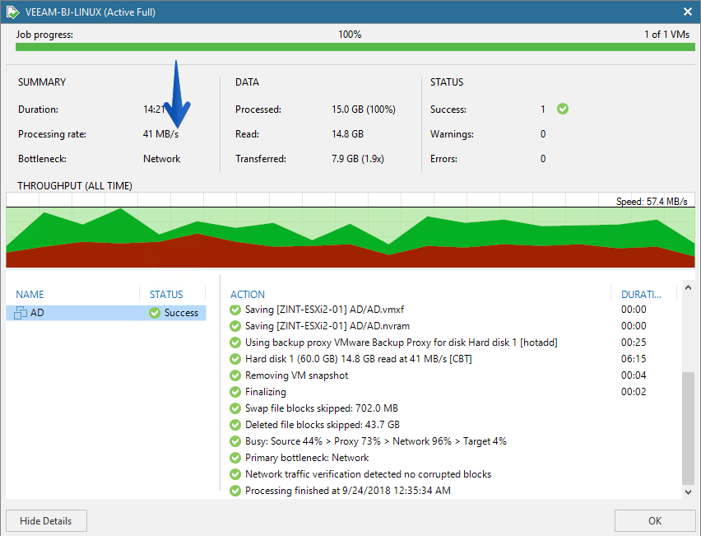
Task: Click the 00:25 duration cell
Action: (634, 343)
